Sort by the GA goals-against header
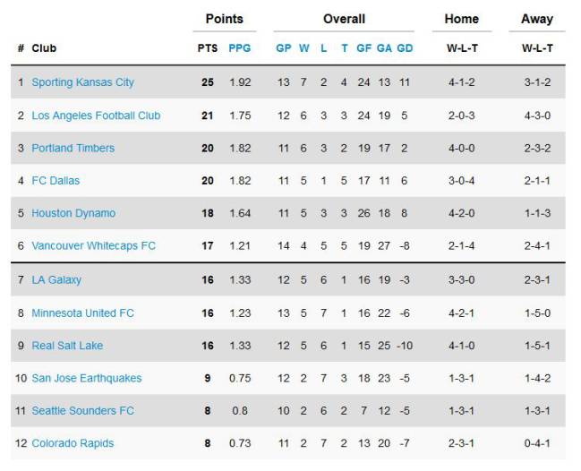The image size is (581, 471). coord(384,48)
